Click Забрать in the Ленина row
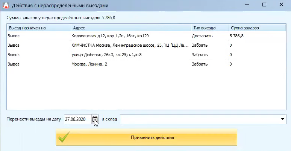Image resolution: width=291 pixels, height=151 pixels. pos(200,64)
